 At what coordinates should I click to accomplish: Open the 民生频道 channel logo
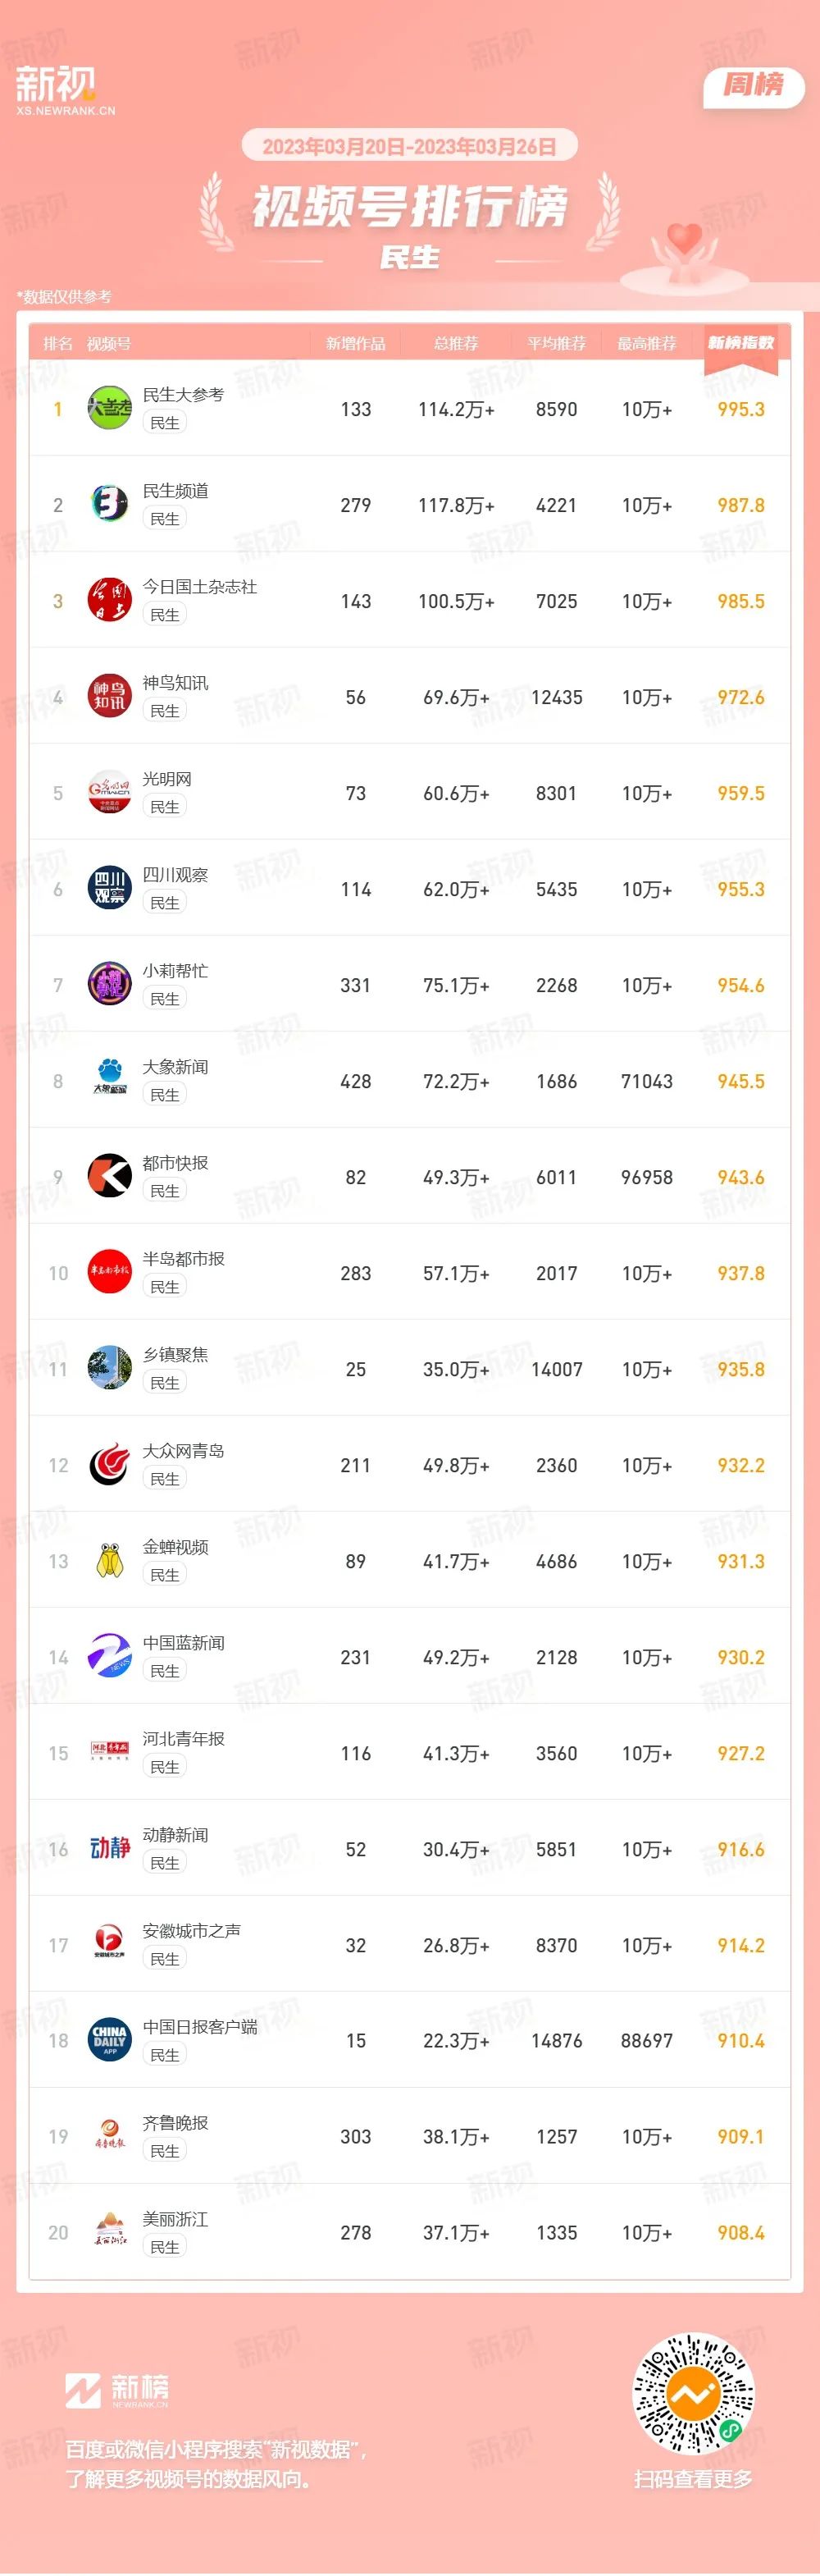[x=110, y=505]
